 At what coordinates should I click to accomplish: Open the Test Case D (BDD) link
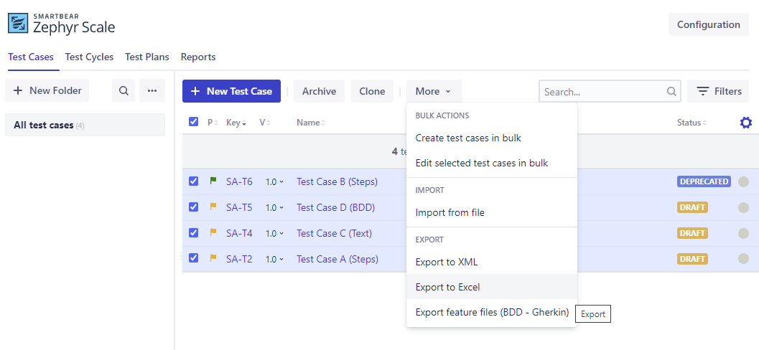(335, 207)
